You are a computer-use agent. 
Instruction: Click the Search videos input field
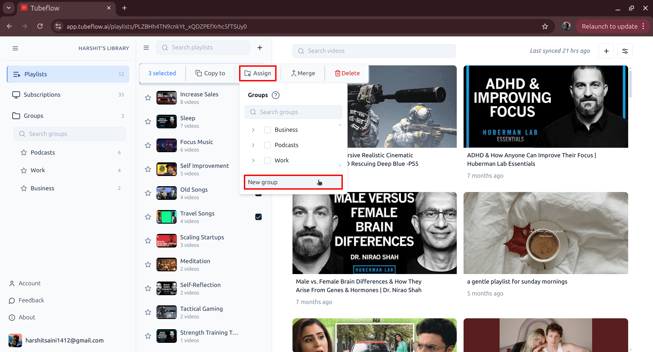click(x=374, y=51)
